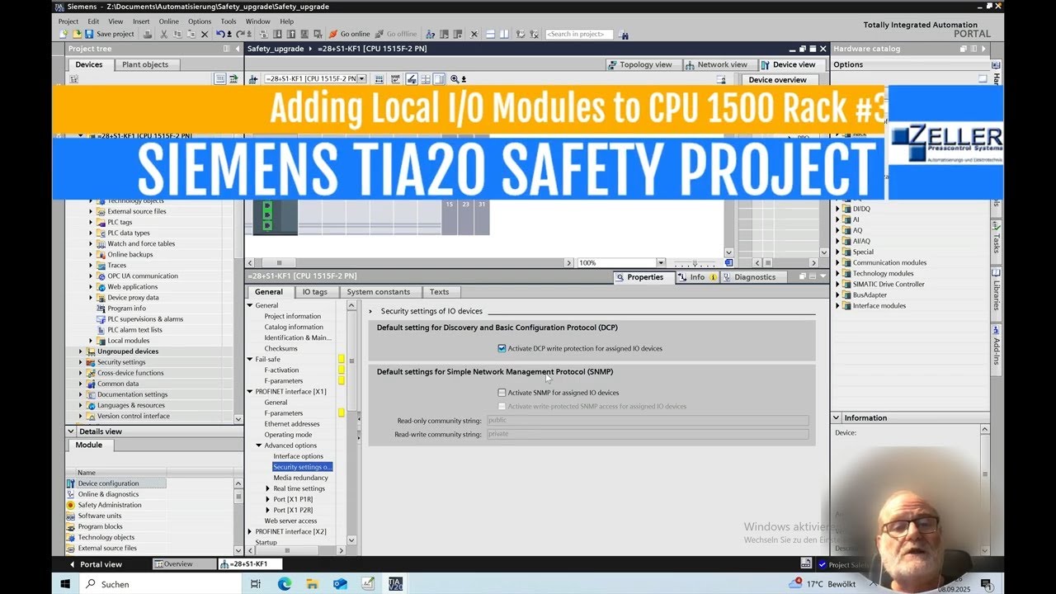Expand DI/DQ folder in hardware catalog
1056x594 pixels.
(837, 209)
